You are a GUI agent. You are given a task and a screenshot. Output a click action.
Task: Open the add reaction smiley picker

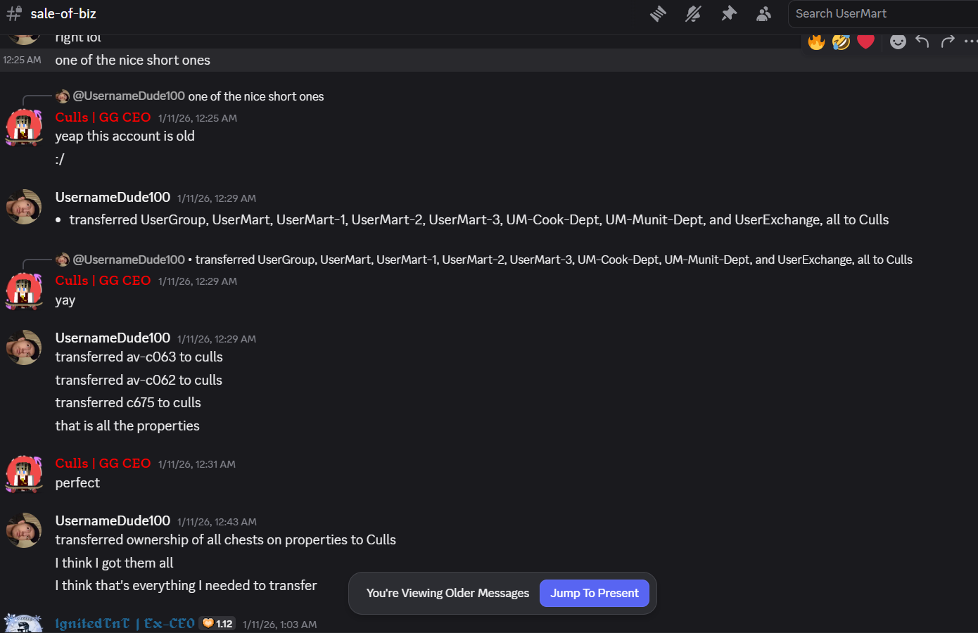(898, 41)
